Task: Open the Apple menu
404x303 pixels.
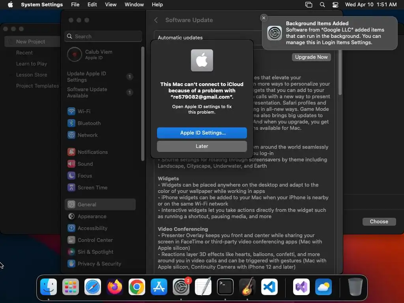Action: point(10,5)
